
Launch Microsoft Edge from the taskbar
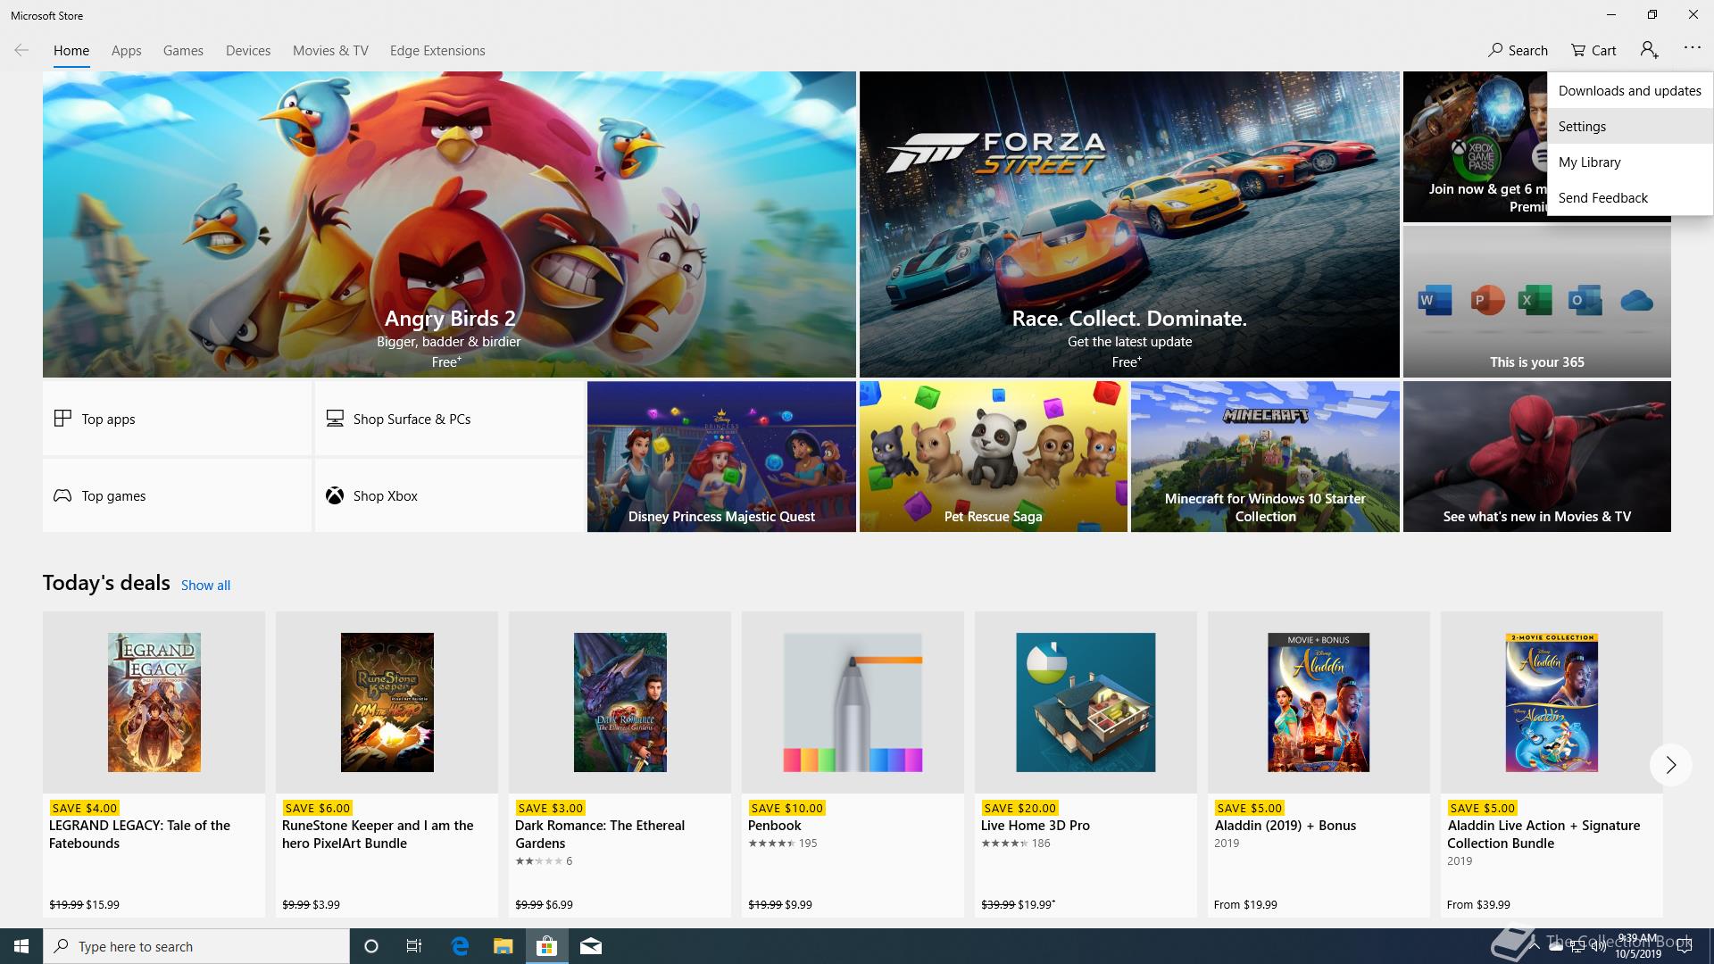(x=460, y=946)
